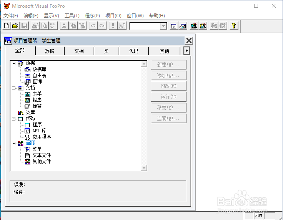Click the Print Preview icon
The width and height of the screenshot is (283, 220).
[44, 26]
